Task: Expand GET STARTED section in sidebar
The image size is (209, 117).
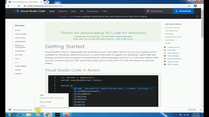Action: point(21,34)
